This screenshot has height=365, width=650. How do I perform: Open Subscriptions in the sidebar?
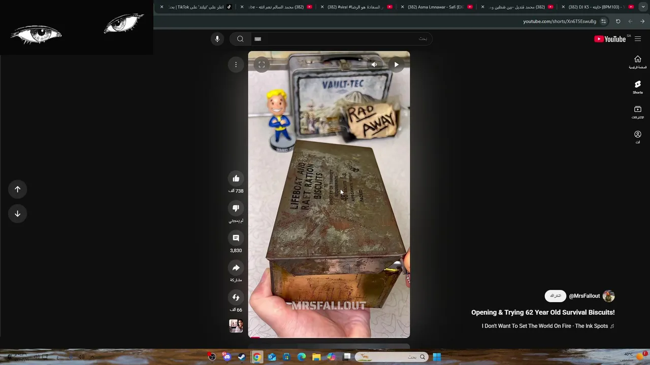(638, 112)
